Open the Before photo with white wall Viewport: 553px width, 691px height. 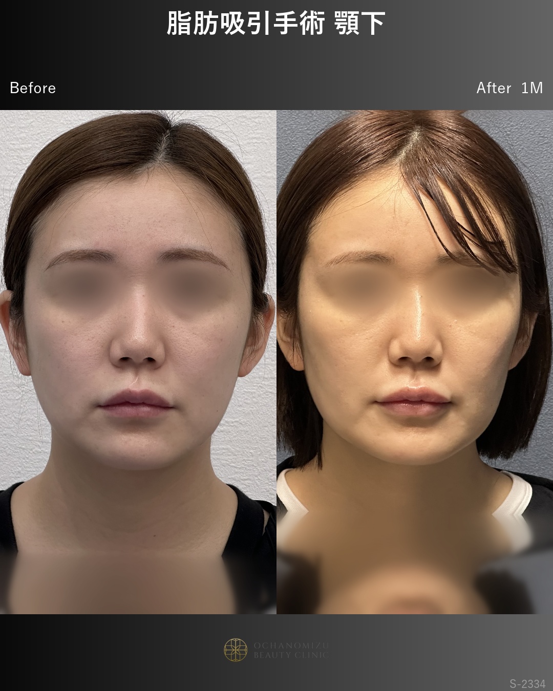click(x=138, y=362)
